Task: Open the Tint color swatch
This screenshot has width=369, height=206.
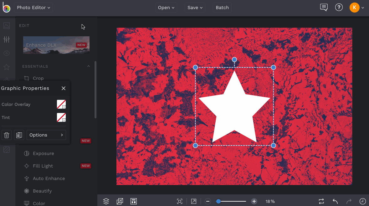Action: (x=61, y=117)
